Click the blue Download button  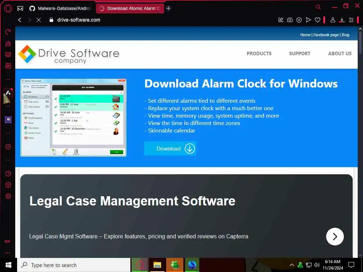point(170,148)
